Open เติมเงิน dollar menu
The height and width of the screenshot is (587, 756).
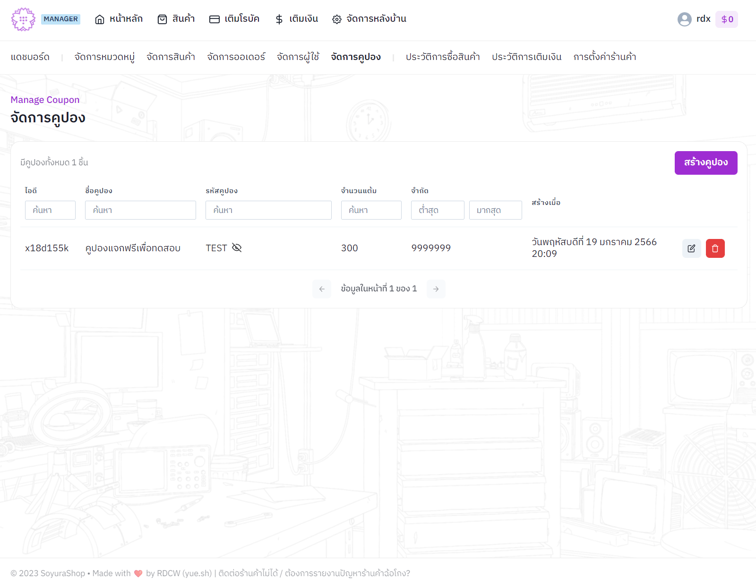297,19
